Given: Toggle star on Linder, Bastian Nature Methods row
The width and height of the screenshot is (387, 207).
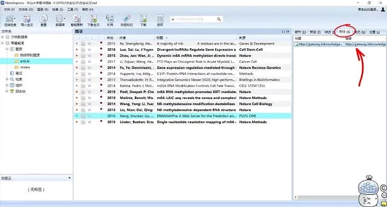Looking at the screenshot, I should click(90, 122).
